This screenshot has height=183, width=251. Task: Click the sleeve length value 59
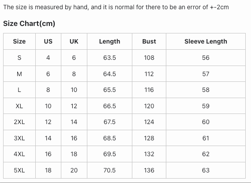pyautogui.click(x=206, y=106)
